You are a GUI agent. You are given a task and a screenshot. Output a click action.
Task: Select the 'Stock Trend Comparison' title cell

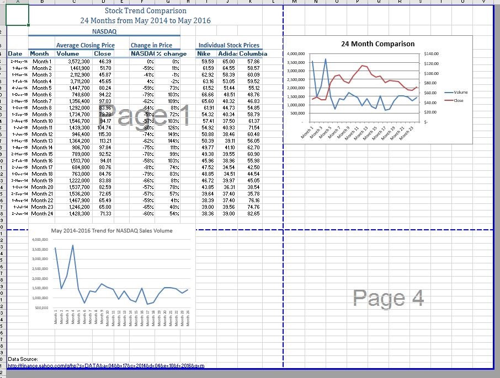[x=145, y=11]
